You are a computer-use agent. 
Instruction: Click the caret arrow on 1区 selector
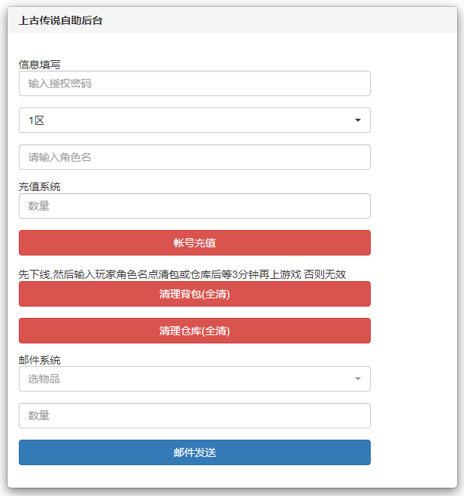(357, 120)
